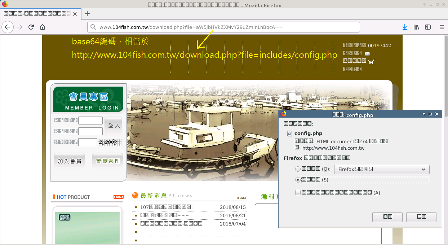Screen dimensions: 448x245
Task: Go back using the browser back arrow
Action: coord(8,27)
